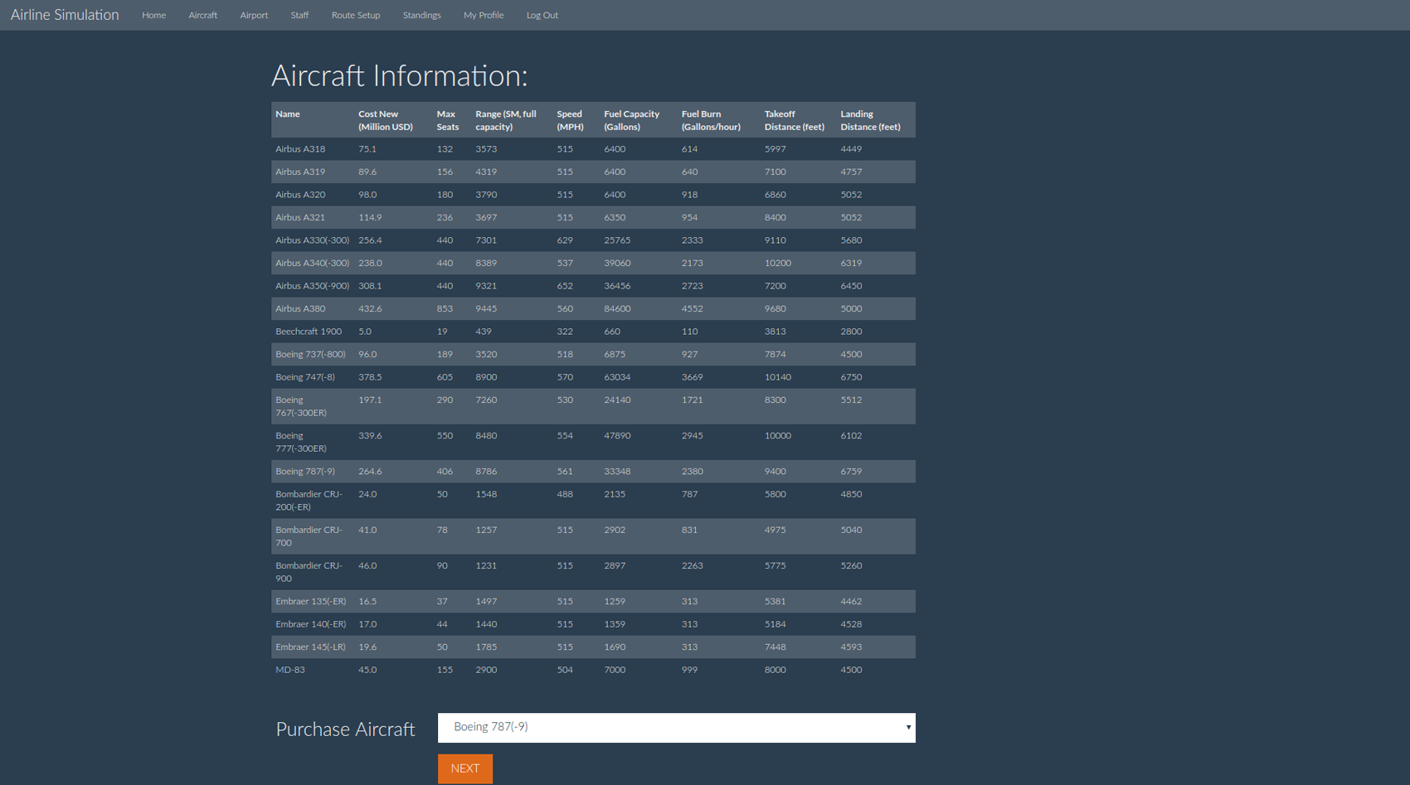Viewport: 1410px width, 785px height.
Task: Select the Boeing 777(-300ER) row name
Action: click(301, 442)
